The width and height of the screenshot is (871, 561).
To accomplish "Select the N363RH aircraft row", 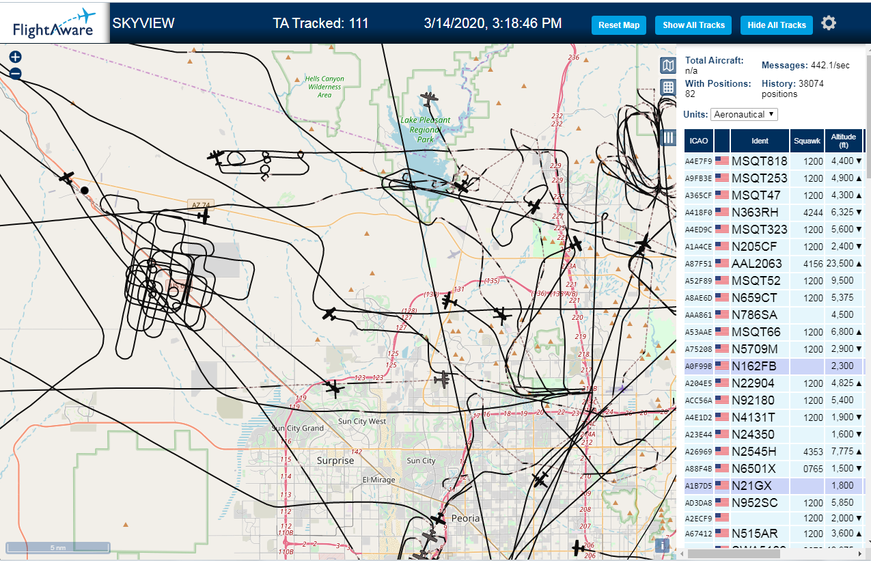I will (774, 213).
